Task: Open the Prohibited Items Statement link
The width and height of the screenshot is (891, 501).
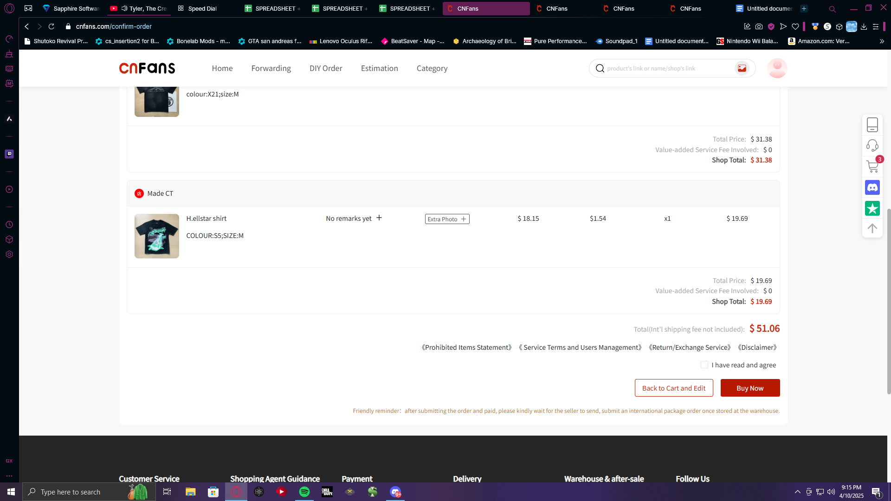Action: click(x=466, y=347)
